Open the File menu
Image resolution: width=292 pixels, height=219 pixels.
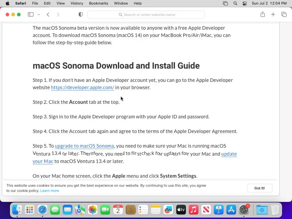35,3
